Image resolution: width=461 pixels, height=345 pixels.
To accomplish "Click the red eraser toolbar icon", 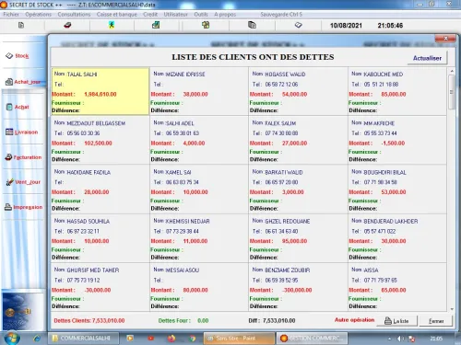I will click(x=67, y=25).
